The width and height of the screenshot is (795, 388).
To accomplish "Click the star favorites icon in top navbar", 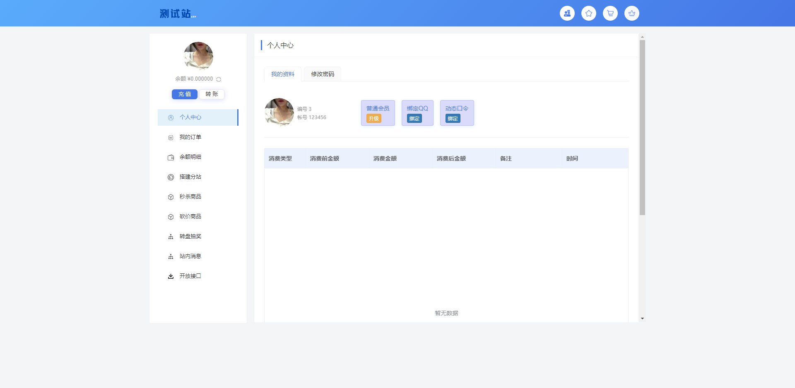I will [x=588, y=13].
